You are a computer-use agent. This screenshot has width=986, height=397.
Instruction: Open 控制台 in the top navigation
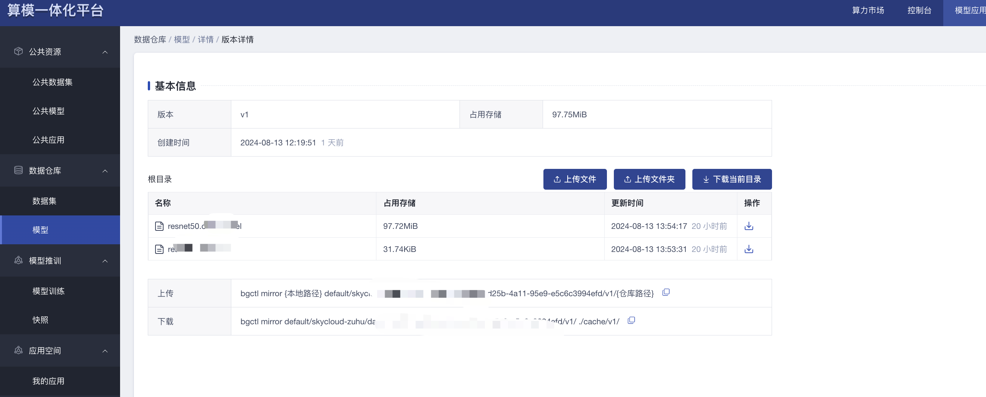click(919, 10)
